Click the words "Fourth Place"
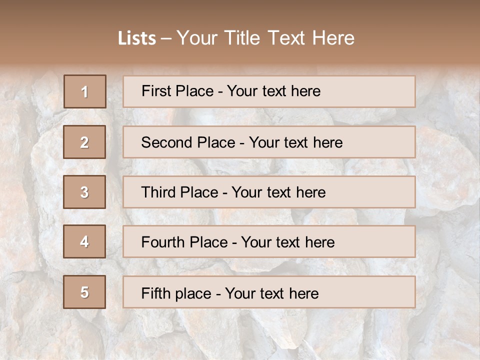Viewport: 480px width, 360px height. pos(183,242)
